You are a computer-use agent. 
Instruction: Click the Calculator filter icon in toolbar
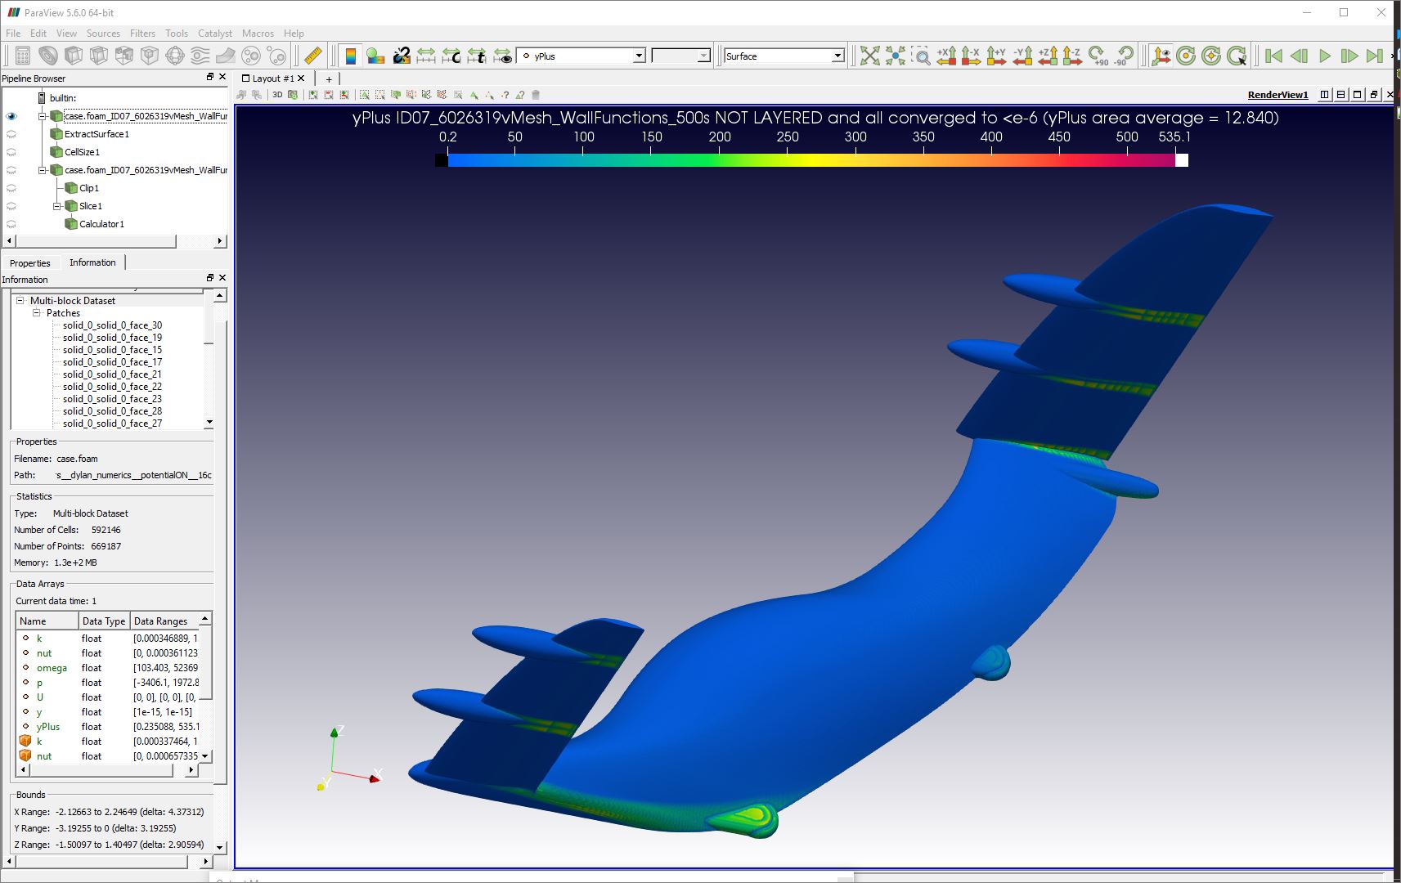pos(23,56)
